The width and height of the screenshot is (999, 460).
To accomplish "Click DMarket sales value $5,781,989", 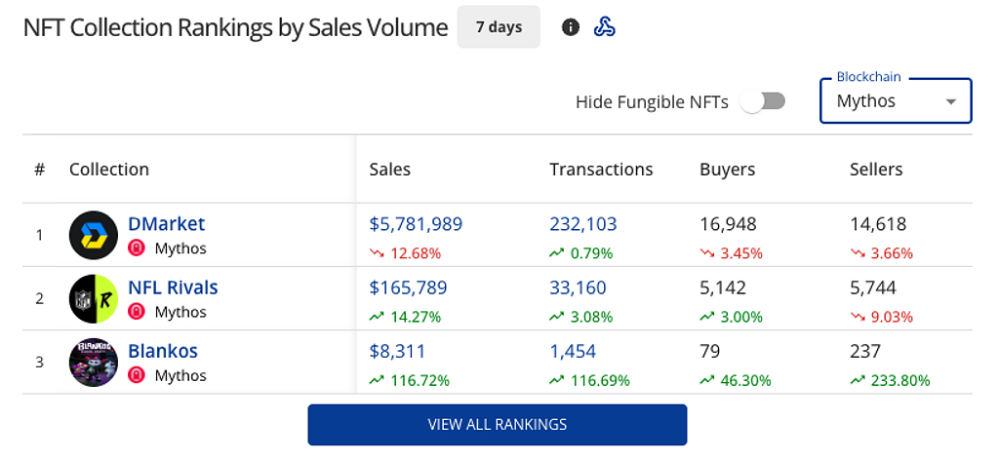I will coord(416,224).
